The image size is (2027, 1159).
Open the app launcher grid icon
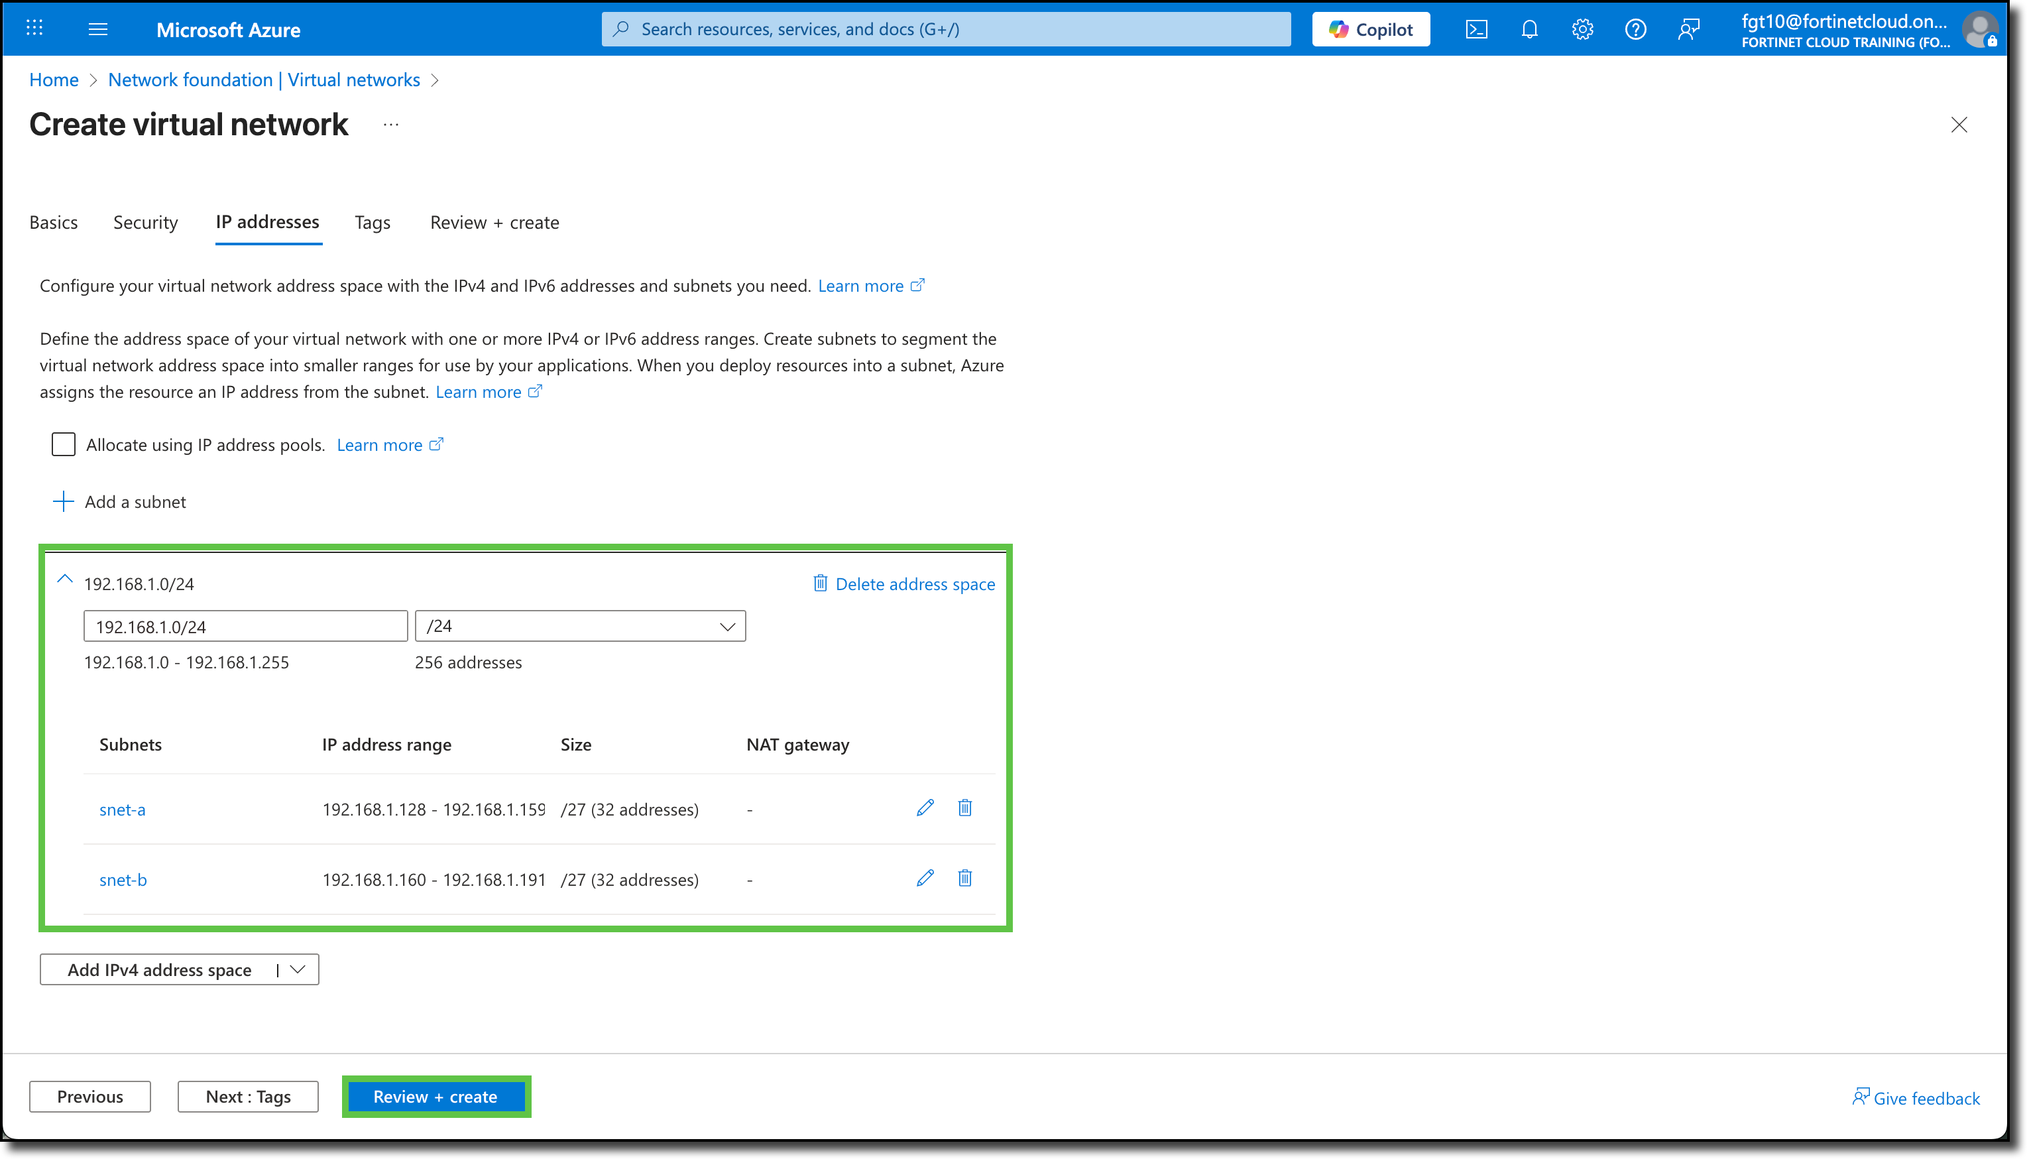34,29
